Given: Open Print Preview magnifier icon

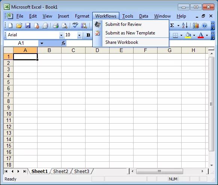Looking at the screenshot, I should pyautogui.click(x=65, y=25).
